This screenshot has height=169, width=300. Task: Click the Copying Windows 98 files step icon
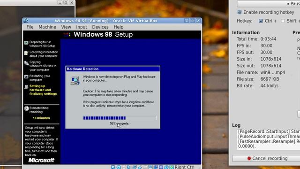click(x=26, y=63)
